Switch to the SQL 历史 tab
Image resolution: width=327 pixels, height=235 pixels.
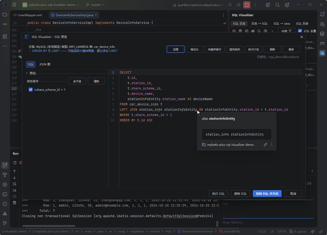[x=302, y=24]
